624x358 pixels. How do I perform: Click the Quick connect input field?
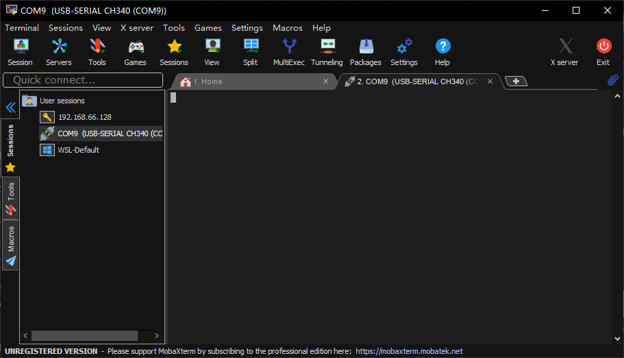pos(83,80)
